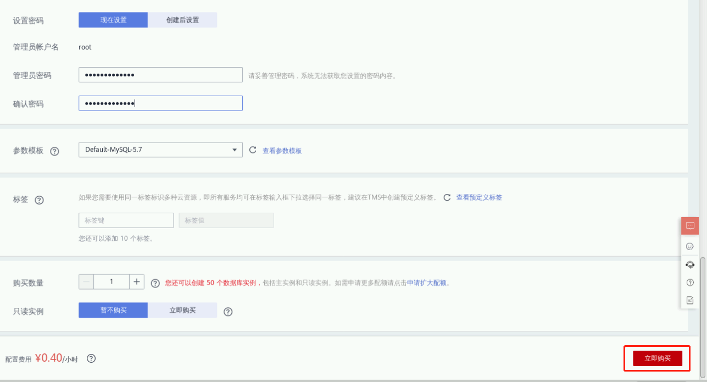Click help icon beside 只读实例 options

click(x=228, y=312)
